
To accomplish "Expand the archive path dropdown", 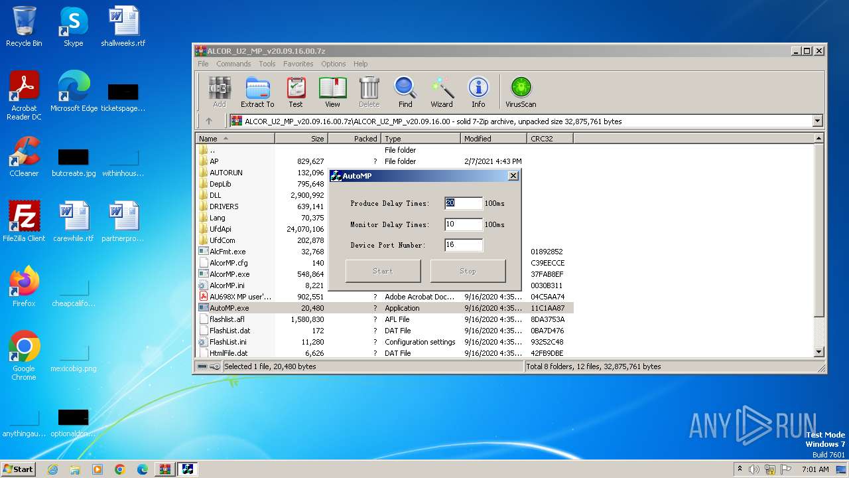I will click(817, 121).
